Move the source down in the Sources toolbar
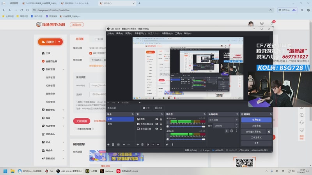Image resolution: width=312 pixels, height=175 pixels. coord(158,145)
